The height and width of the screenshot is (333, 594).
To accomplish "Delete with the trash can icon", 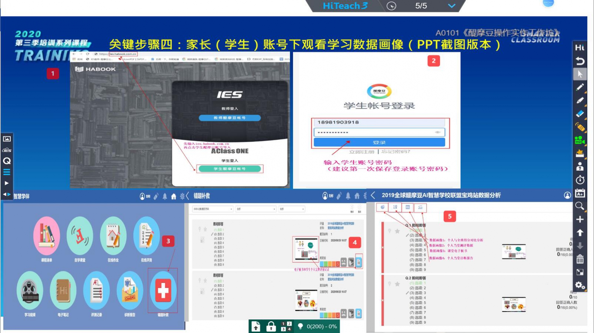I will click(580, 259).
